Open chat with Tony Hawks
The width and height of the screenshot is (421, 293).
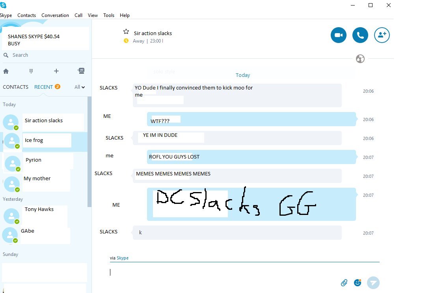coord(43,215)
